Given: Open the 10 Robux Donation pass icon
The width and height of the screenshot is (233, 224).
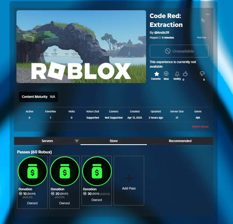Looking at the screenshot, I should click(x=32, y=171).
